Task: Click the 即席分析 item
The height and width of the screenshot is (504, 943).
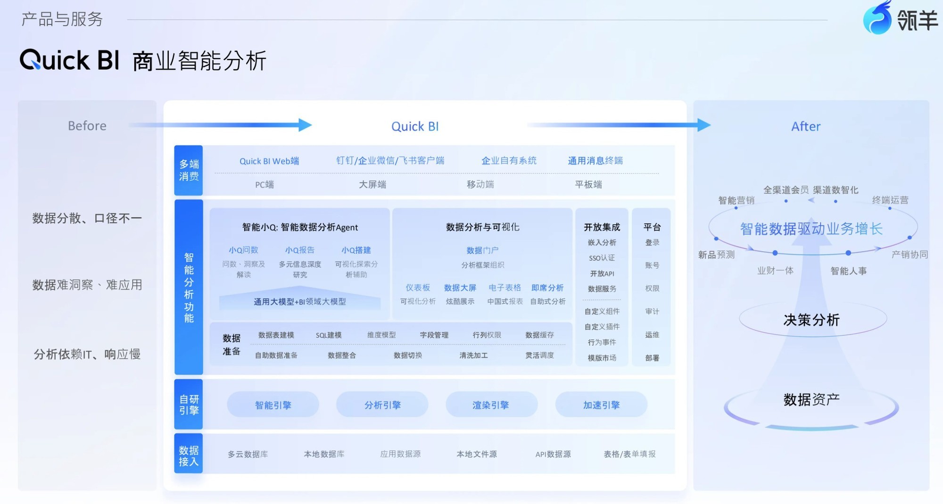Action: (x=547, y=287)
